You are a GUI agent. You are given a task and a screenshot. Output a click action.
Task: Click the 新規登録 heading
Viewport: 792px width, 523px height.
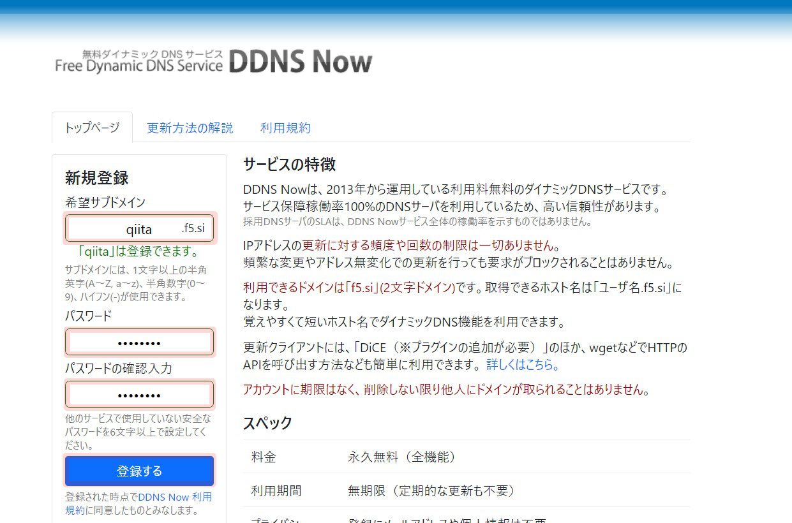[x=97, y=178]
